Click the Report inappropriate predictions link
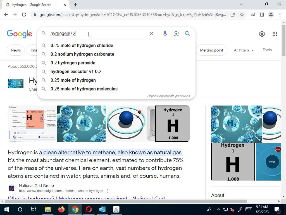Viewport: 286px width, 215px height. [168, 96]
